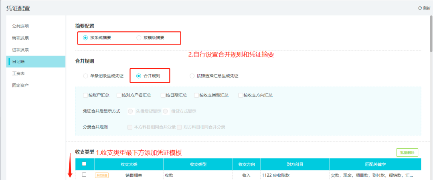Click the 刷新 refresh icon
Screen dimensions: 433x180
420,8
